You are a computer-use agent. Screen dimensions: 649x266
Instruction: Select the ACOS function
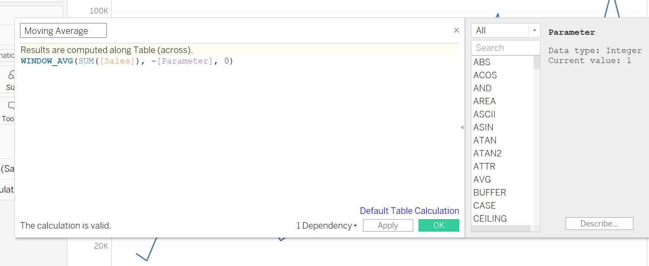coord(485,75)
